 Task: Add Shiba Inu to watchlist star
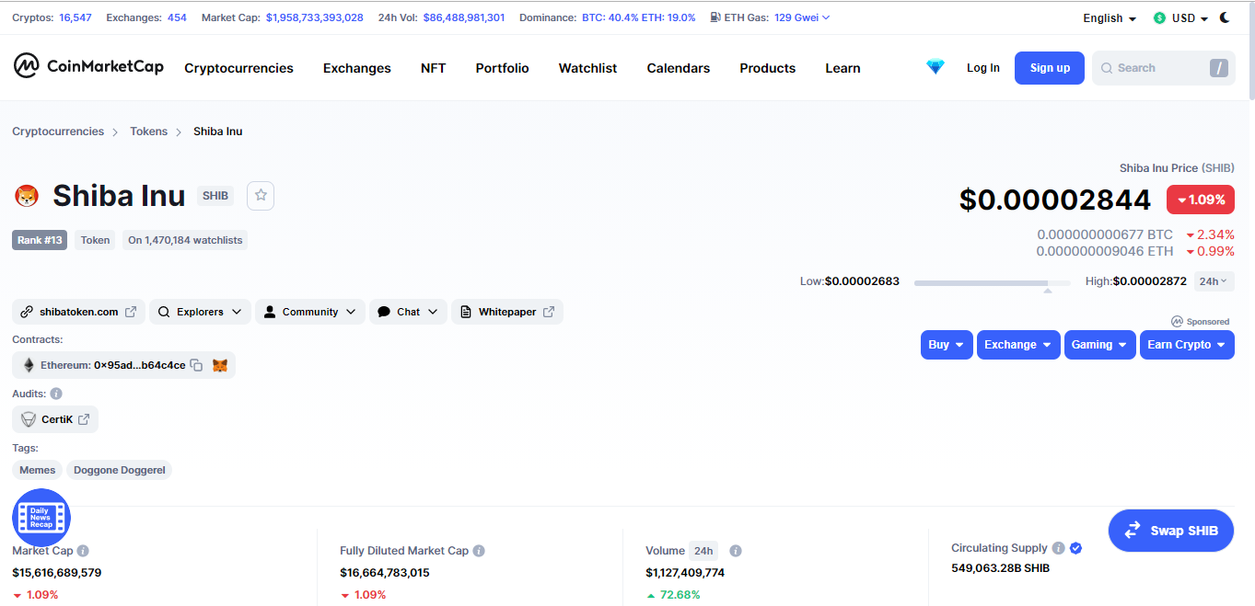[261, 195]
